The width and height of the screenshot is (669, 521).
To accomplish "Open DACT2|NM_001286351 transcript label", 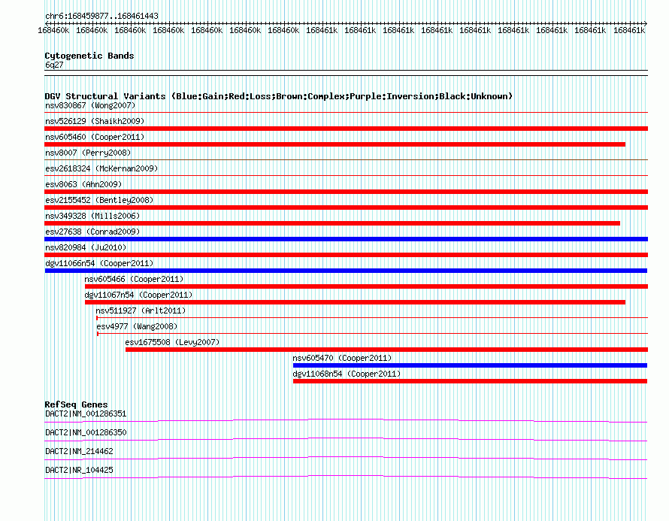I will point(86,414).
